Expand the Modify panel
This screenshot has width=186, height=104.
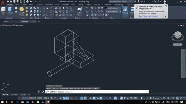point(64,18)
